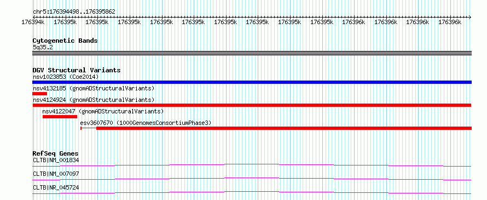Screen dimensions: 487x200
Task: Open the nsv4122047 variant label
Action: click(x=103, y=111)
